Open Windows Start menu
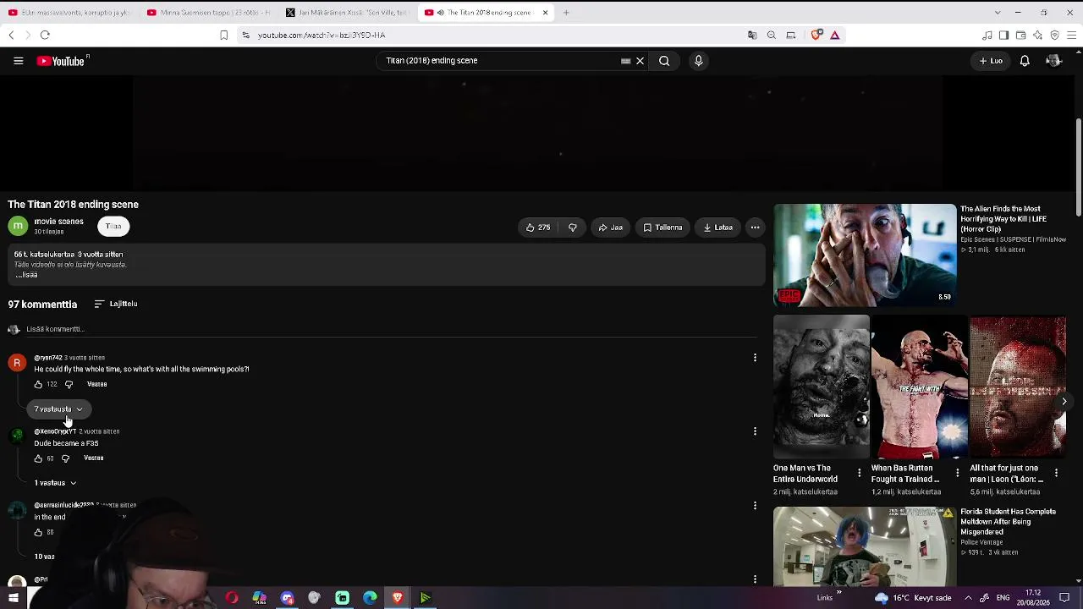This screenshot has width=1083, height=609. (14, 598)
